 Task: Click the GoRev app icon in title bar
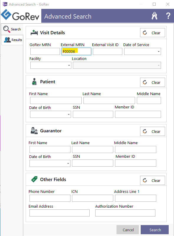click(x=5, y=4)
